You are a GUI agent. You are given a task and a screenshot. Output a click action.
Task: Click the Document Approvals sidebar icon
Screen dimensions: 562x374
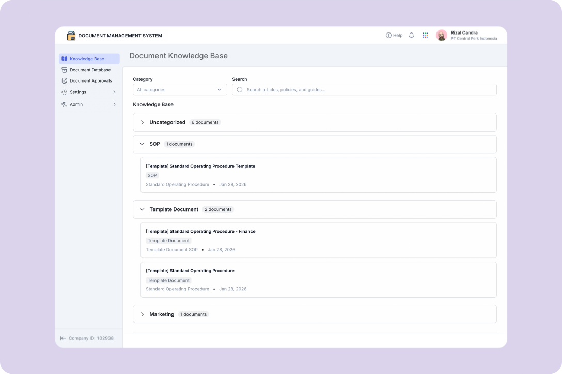coord(65,81)
